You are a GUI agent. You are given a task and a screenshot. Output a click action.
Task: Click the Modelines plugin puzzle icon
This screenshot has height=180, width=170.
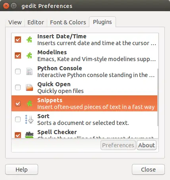tap(29, 55)
